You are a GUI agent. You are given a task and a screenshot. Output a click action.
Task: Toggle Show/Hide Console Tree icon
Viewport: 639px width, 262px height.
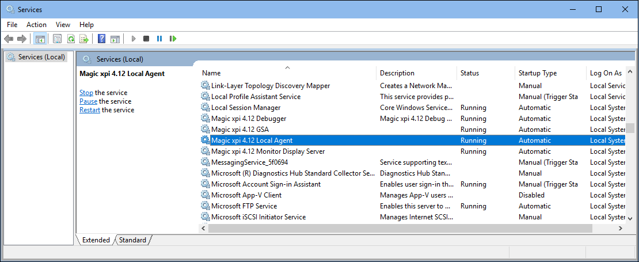tap(40, 39)
